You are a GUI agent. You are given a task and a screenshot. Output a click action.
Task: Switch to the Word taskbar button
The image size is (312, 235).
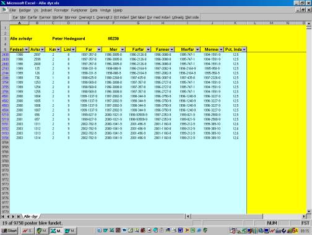(70, 231)
